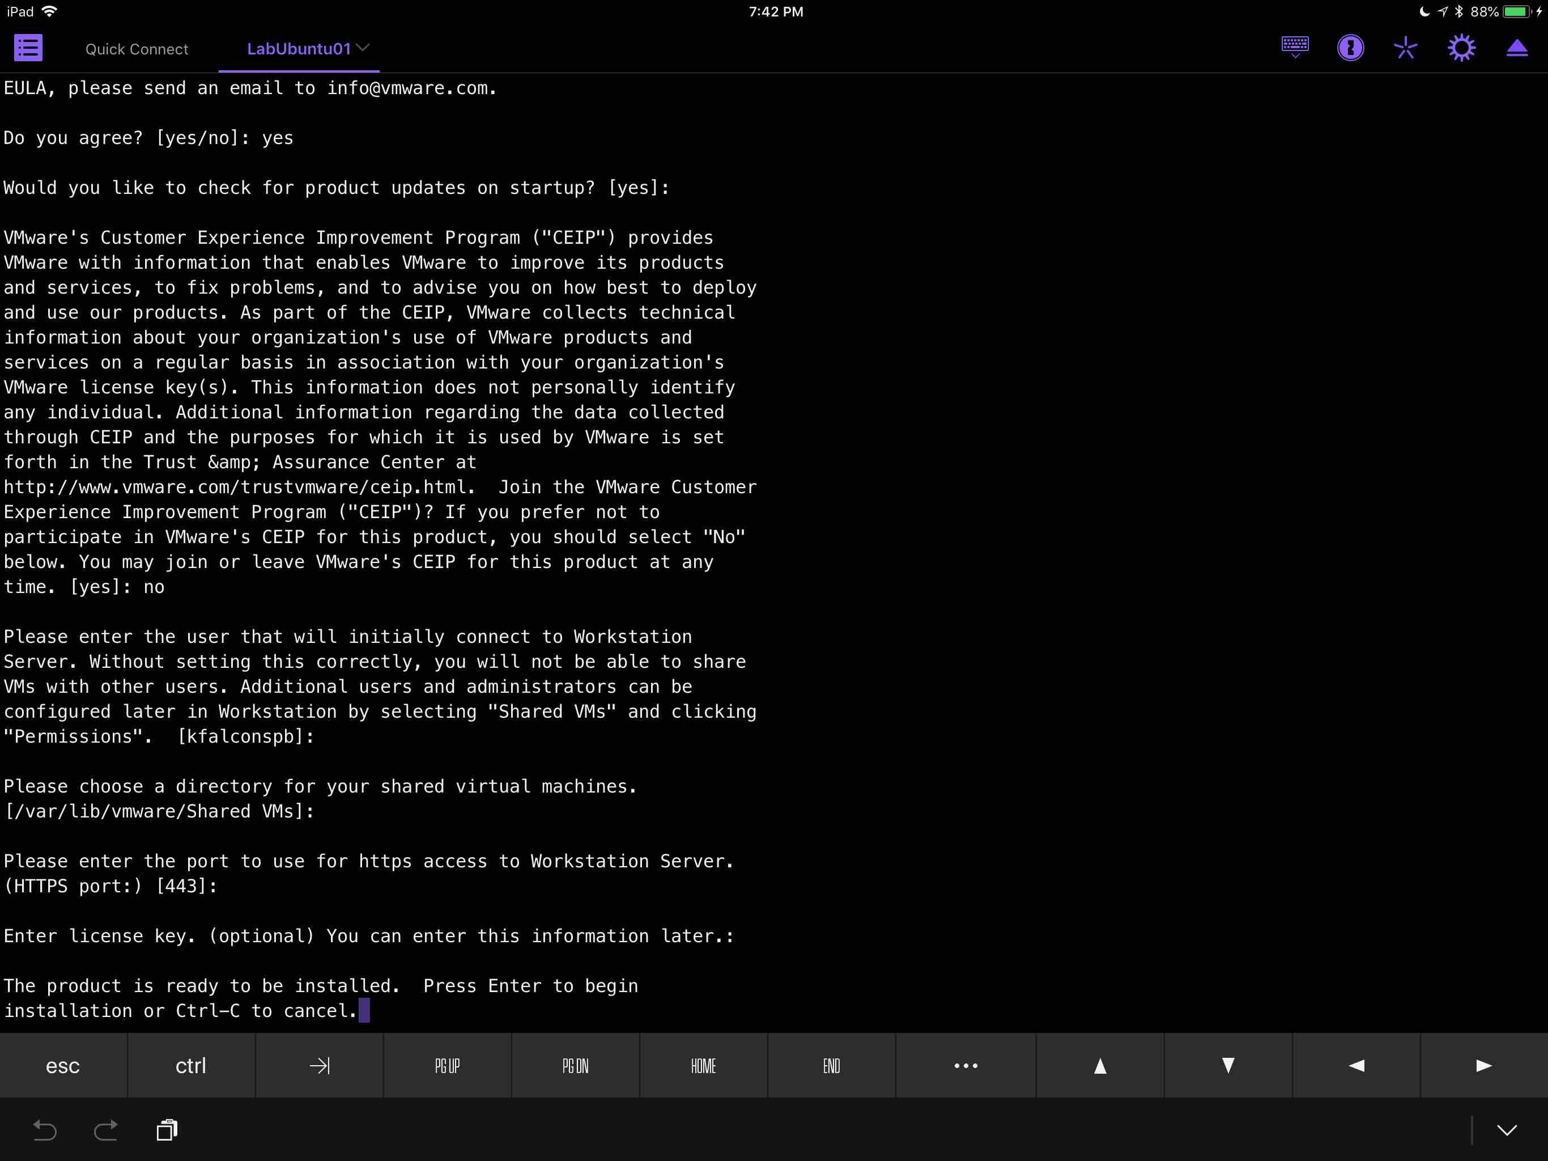Tap the tab arrow key
Image resolution: width=1548 pixels, height=1161 pixels.
(319, 1065)
